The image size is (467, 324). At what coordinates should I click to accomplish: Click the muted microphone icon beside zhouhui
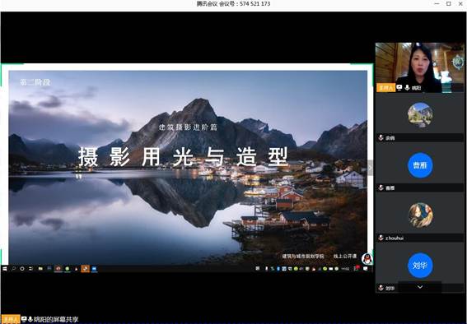[x=381, y=238]
